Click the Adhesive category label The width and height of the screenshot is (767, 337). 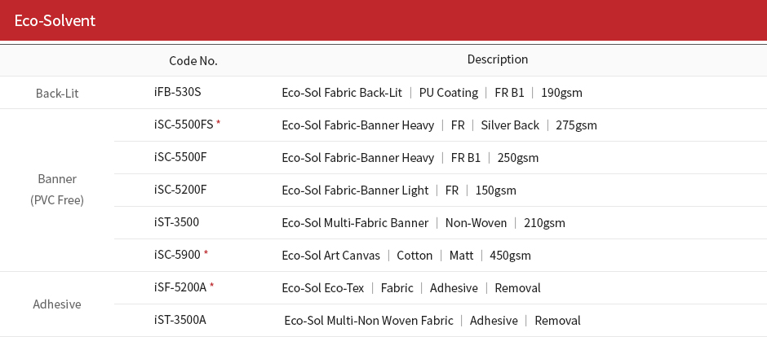57,304
